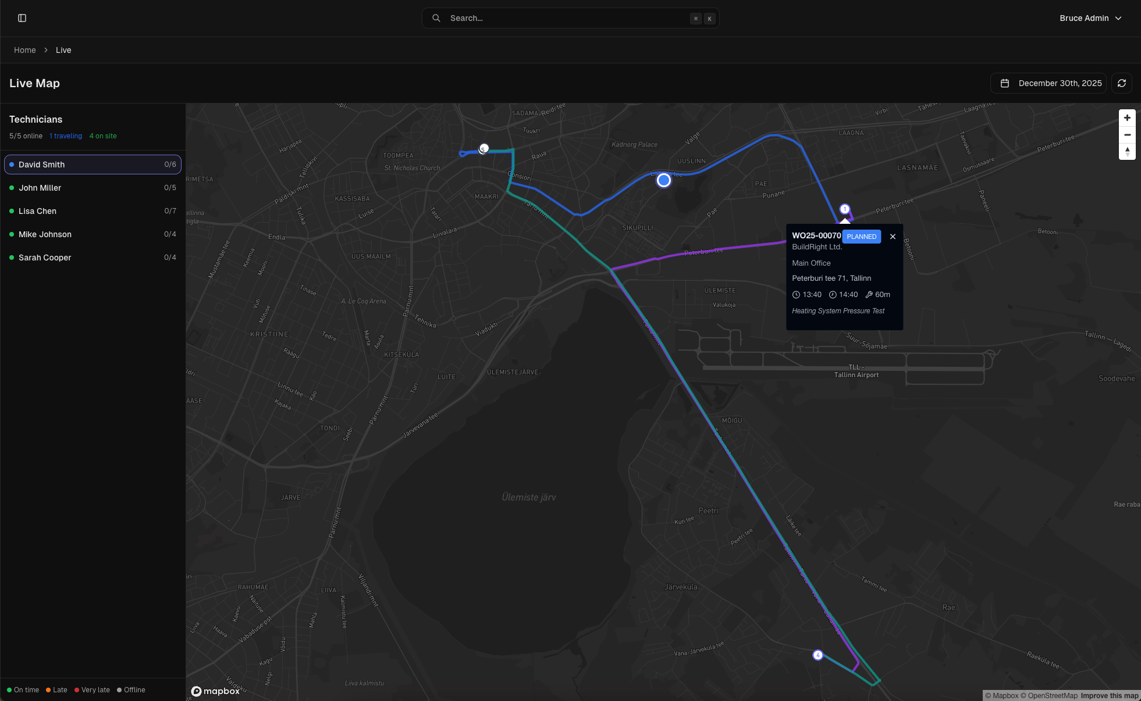The height and width of the screenshot is (701, 1141).
Task: Dismiss the WO25-00070 popup with X
Action: (893, 237)
